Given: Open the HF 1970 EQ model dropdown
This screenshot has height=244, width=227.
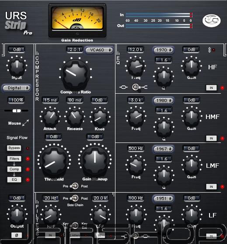Looking at the screenshot, I should (164, 50).
